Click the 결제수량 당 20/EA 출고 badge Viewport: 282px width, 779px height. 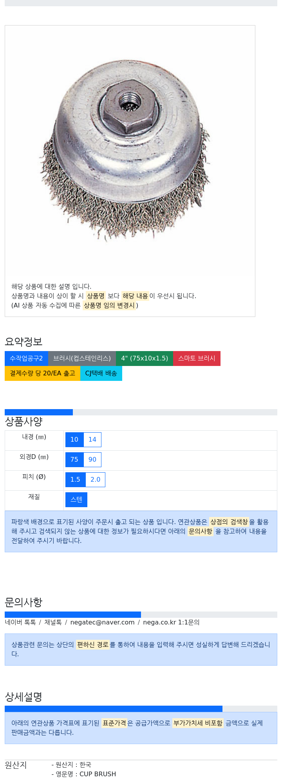[x=42, y=373]
